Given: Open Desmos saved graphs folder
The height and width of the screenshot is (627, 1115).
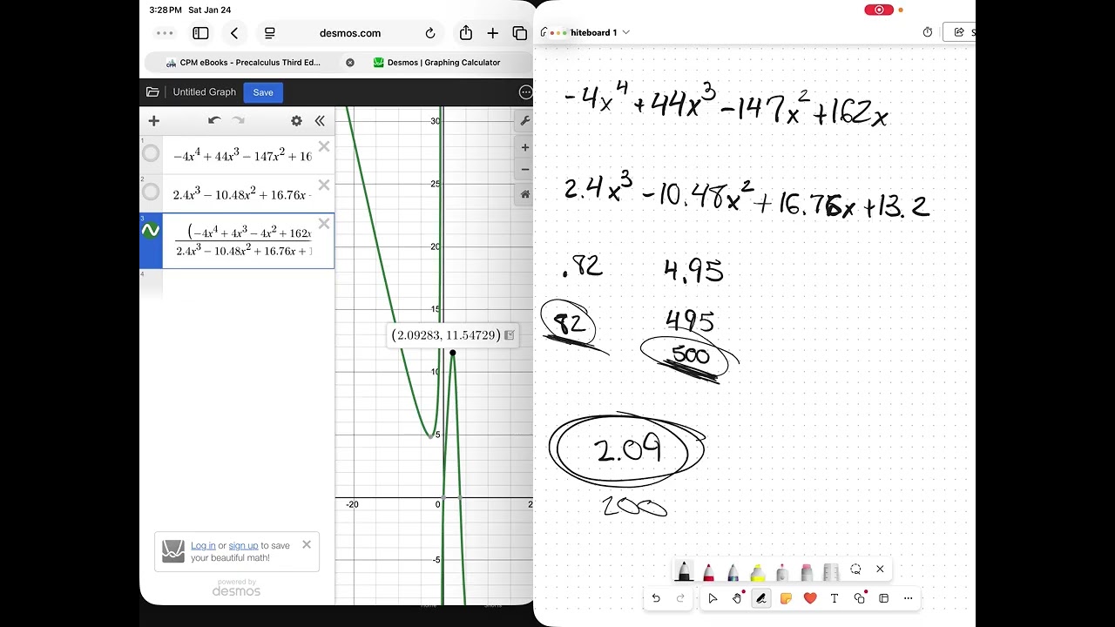Looking at the screenshot, I should click(153, 92).
